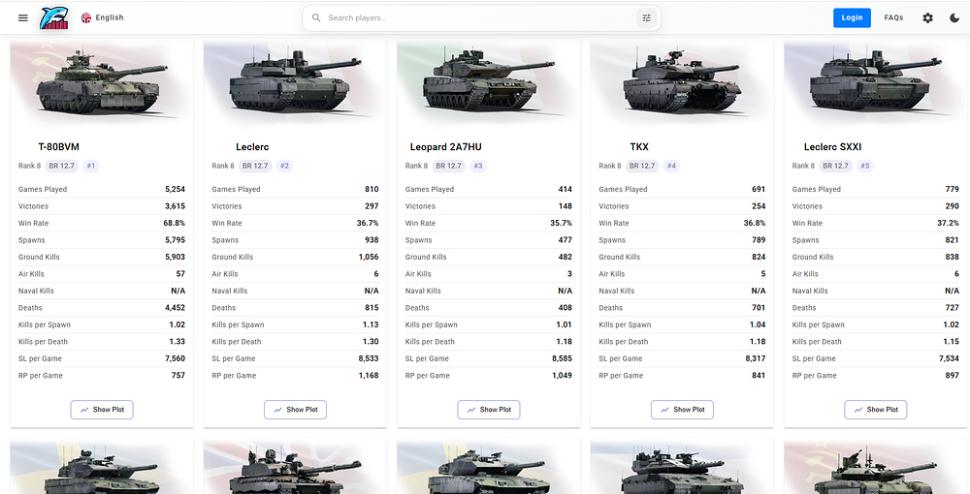The width and height of the screenshot is (970, 494).
Task: Click the UK flag language icon
Action: [x=86, y=17]
